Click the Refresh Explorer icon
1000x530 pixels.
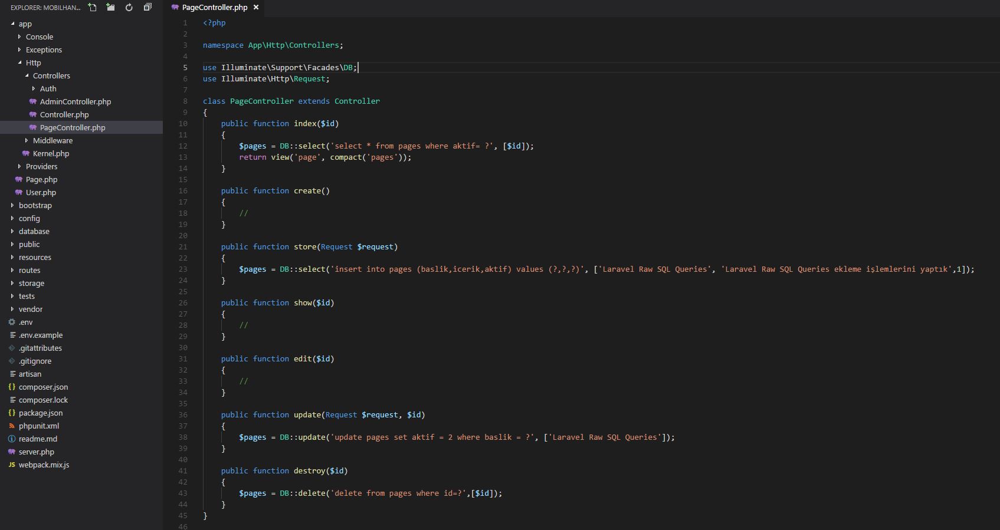click(129, 7)
